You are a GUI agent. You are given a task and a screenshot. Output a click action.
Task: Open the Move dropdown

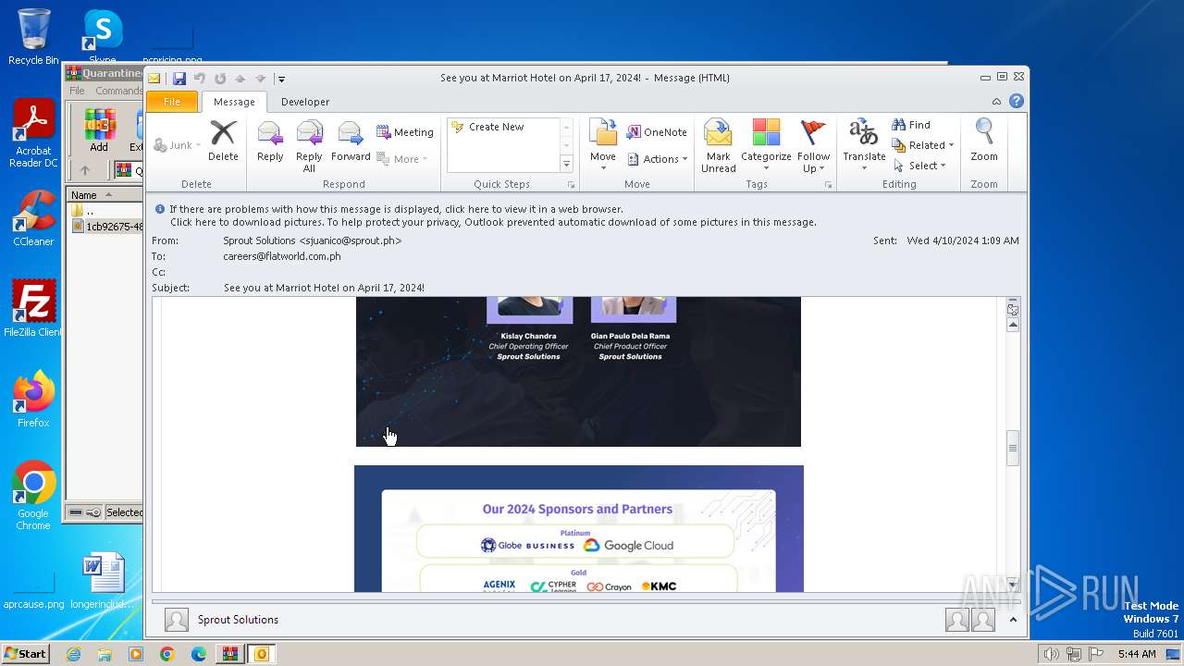(x=603, y=146)
